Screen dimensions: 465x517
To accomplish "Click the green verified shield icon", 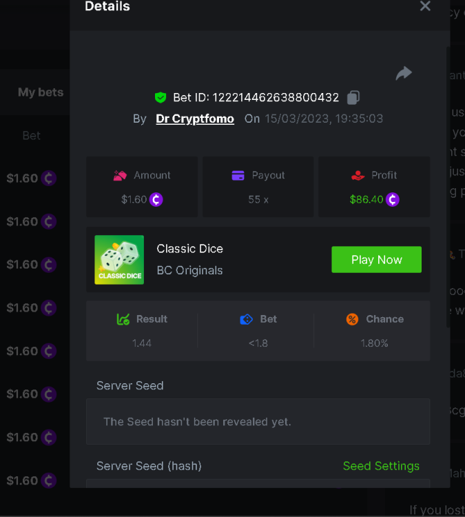I will tap(161, 98).
